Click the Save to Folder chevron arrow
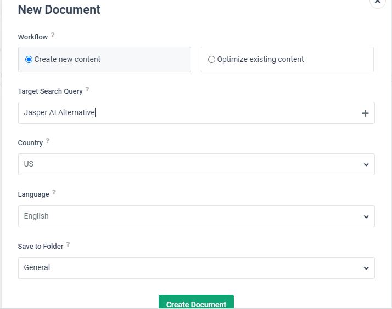This screenshot has width=392, height=309. (x=366, y=268)
